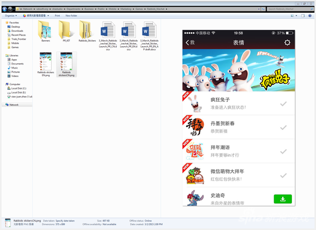Change the view with the views icon
The image size is (316, 230).
[x=292, y=16]
